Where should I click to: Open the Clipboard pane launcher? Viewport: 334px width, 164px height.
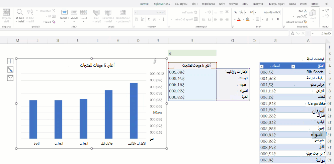pyautogui.click(x=284, y=27)
